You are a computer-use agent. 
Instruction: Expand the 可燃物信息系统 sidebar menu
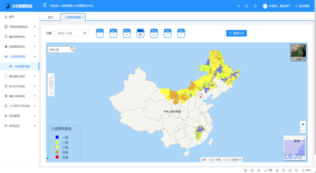20,27
